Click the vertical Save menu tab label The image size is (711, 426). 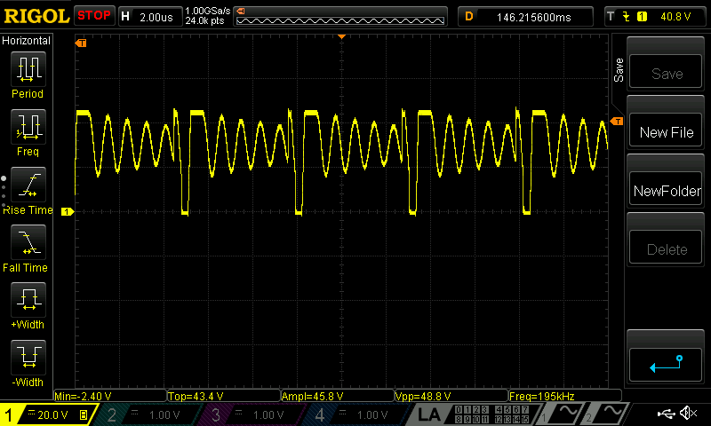click(619, 70)
